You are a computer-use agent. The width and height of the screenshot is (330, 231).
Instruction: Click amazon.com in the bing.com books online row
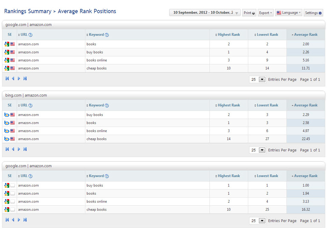28,131
